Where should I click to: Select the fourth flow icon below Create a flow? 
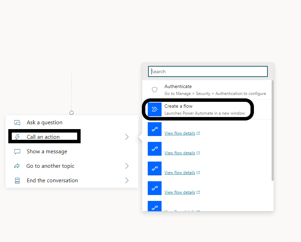click(x=155, y=188)
